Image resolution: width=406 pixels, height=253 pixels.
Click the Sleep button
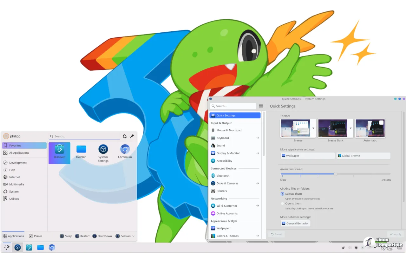[x=66, y=236]
